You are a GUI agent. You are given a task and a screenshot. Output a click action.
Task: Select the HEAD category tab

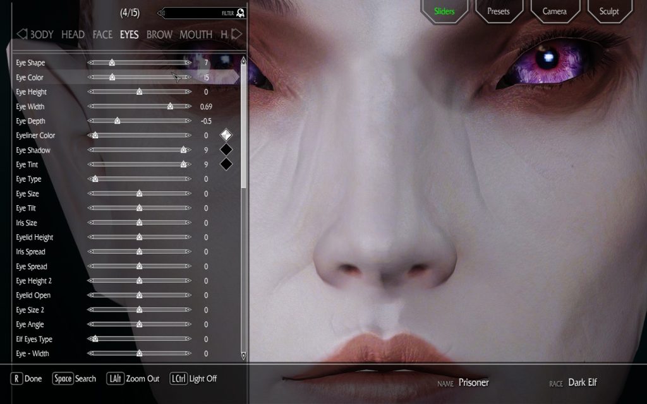pyautogui.click(x=73, y=35)
